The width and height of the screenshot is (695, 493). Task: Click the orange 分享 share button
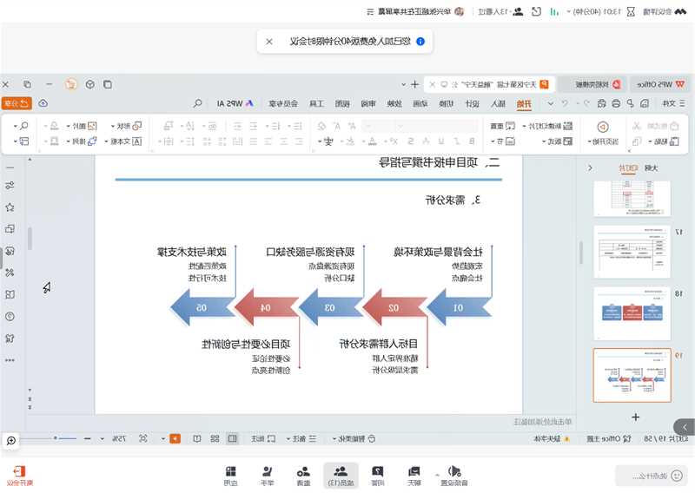coord(17,103)
